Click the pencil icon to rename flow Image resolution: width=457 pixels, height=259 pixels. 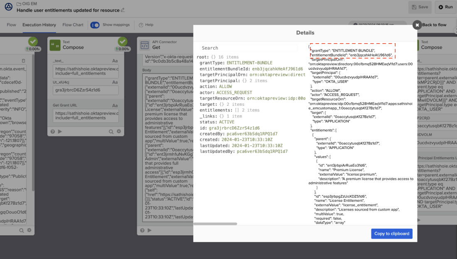[123, 10]
